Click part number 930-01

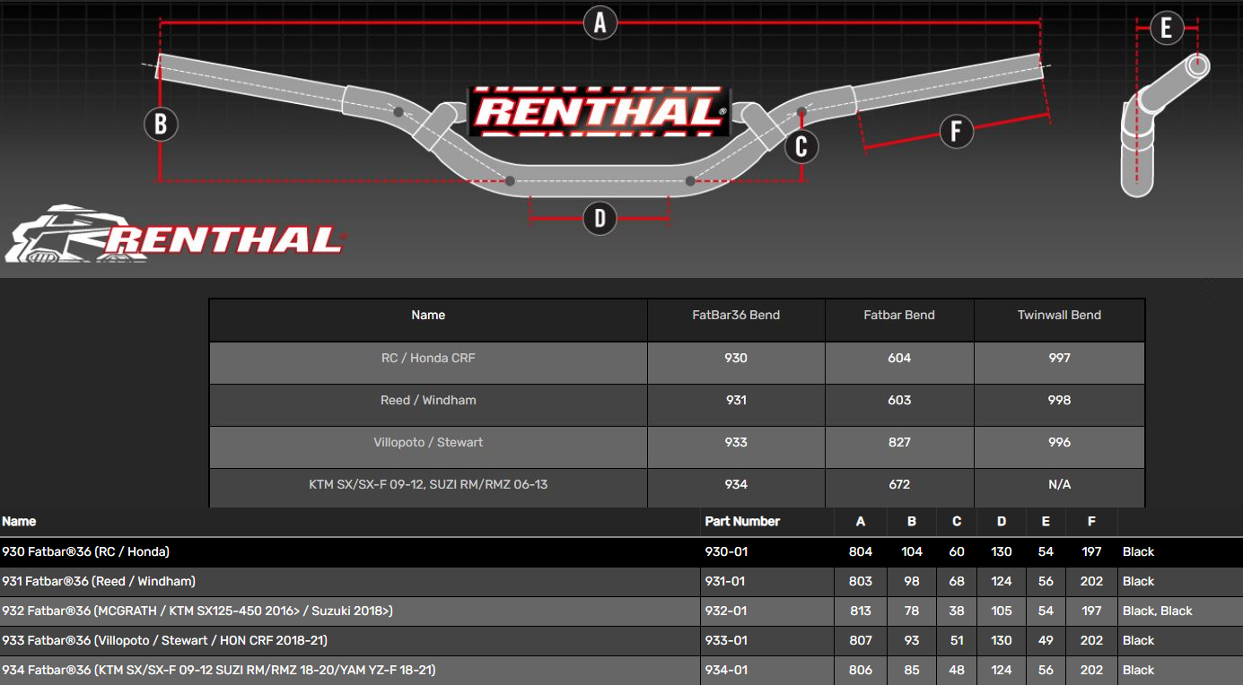(x=725, y=551)
